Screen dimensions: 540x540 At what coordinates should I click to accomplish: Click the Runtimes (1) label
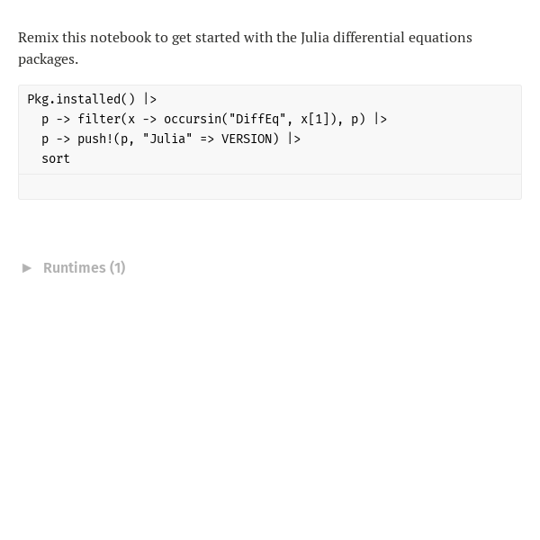click(85, 268)
